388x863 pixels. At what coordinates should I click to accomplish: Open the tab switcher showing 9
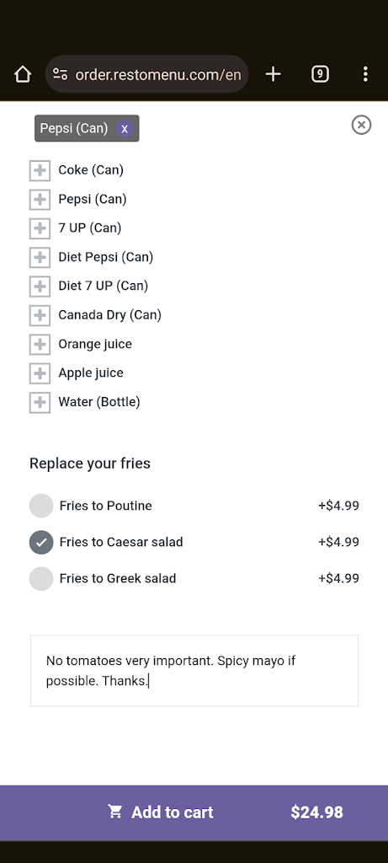[320, 74]
